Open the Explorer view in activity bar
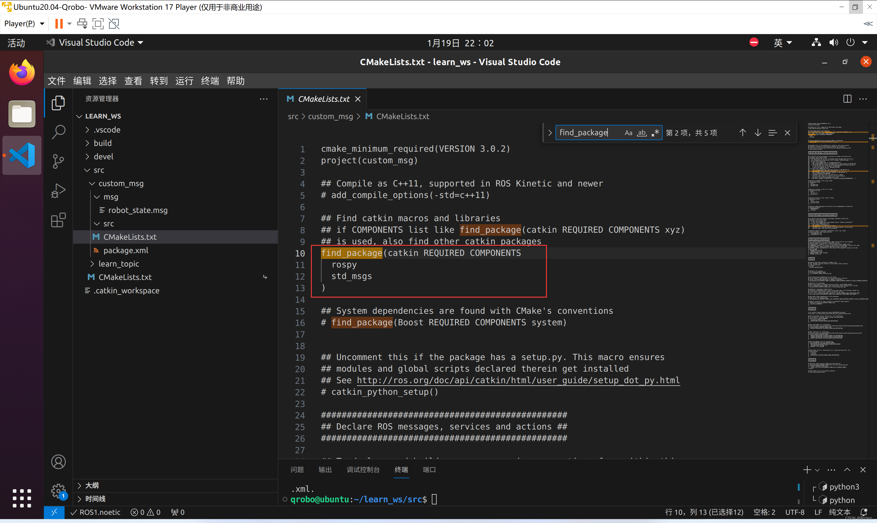Image resolution: width=877 pixels, height=523 pixels. [x=58, y=103]
